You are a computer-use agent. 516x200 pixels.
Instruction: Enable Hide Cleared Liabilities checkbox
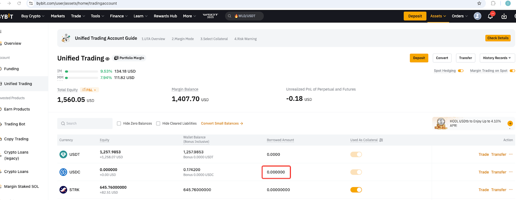click(158, 123)
